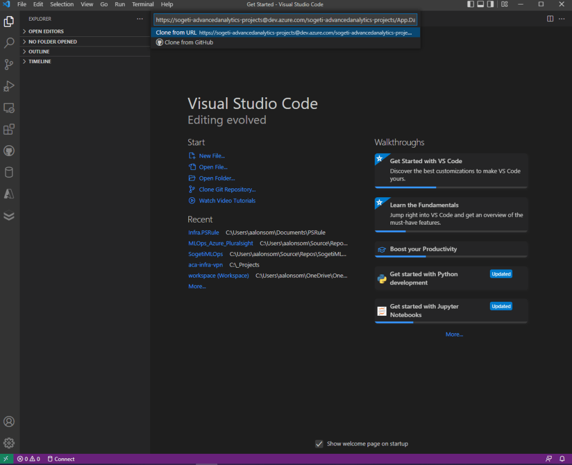Image resolution: width=572 pixels, height=465 pixels.
Task: Open the Manage gear icon
Action: (x=9, y=443)
